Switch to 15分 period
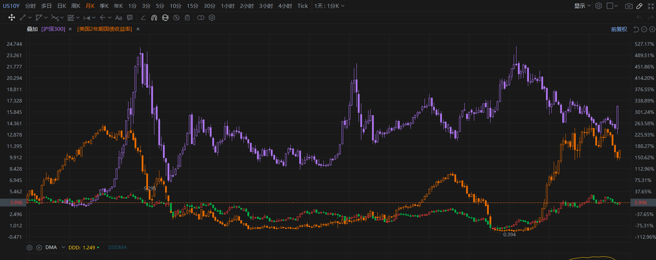Image resolution: width=656 pixels, height=260 pixels. pos(193,6)
